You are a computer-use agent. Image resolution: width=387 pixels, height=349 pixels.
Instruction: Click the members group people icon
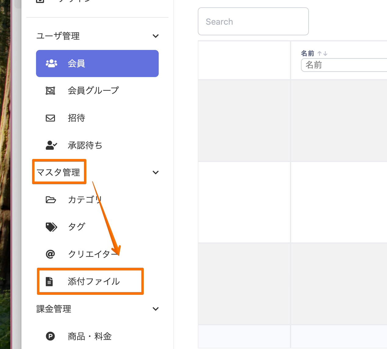[x=51, y=63]
